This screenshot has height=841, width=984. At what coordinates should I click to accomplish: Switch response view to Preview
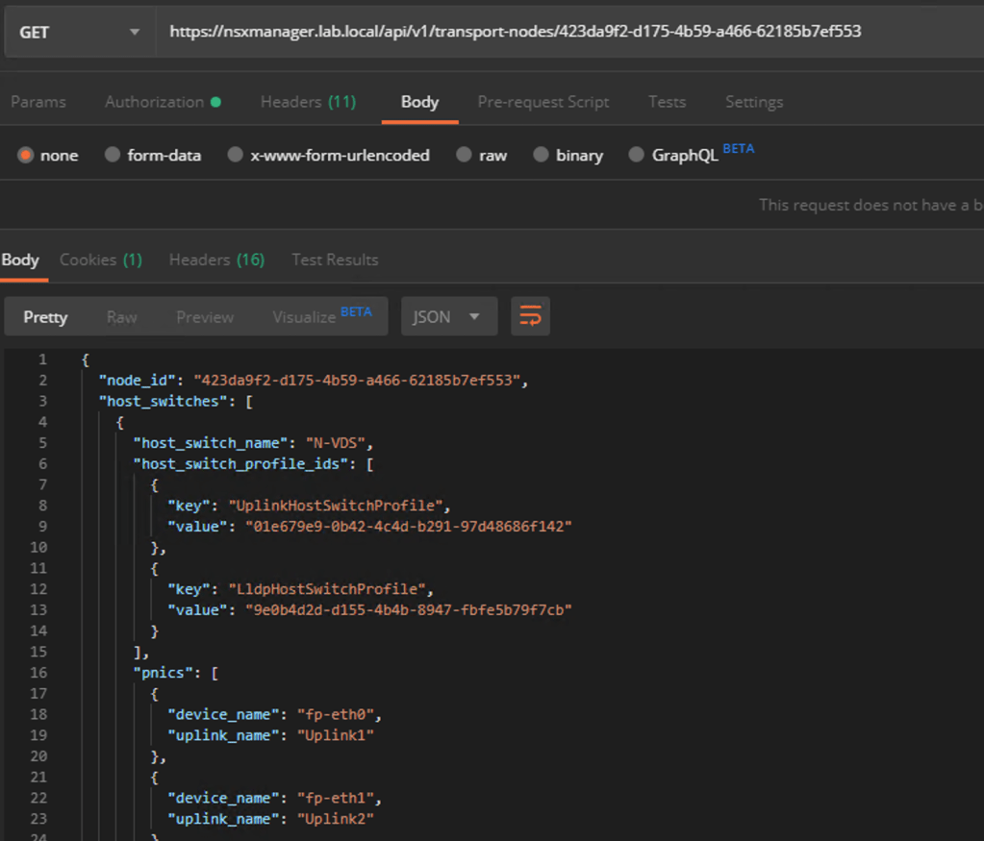pyautogui.click(x=204, y=316)
